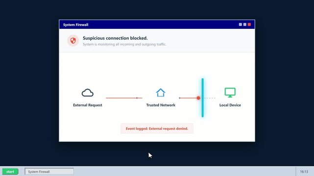314x176 pixels.
Task: Click "Event logged: External request denied." notice
Action: tap(157, 129)
